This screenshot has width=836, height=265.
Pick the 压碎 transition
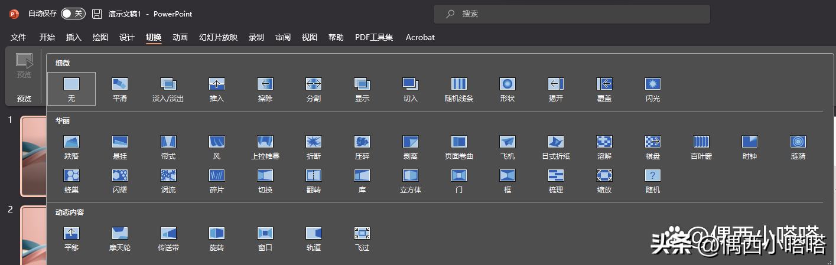click(x=362, y=148)
